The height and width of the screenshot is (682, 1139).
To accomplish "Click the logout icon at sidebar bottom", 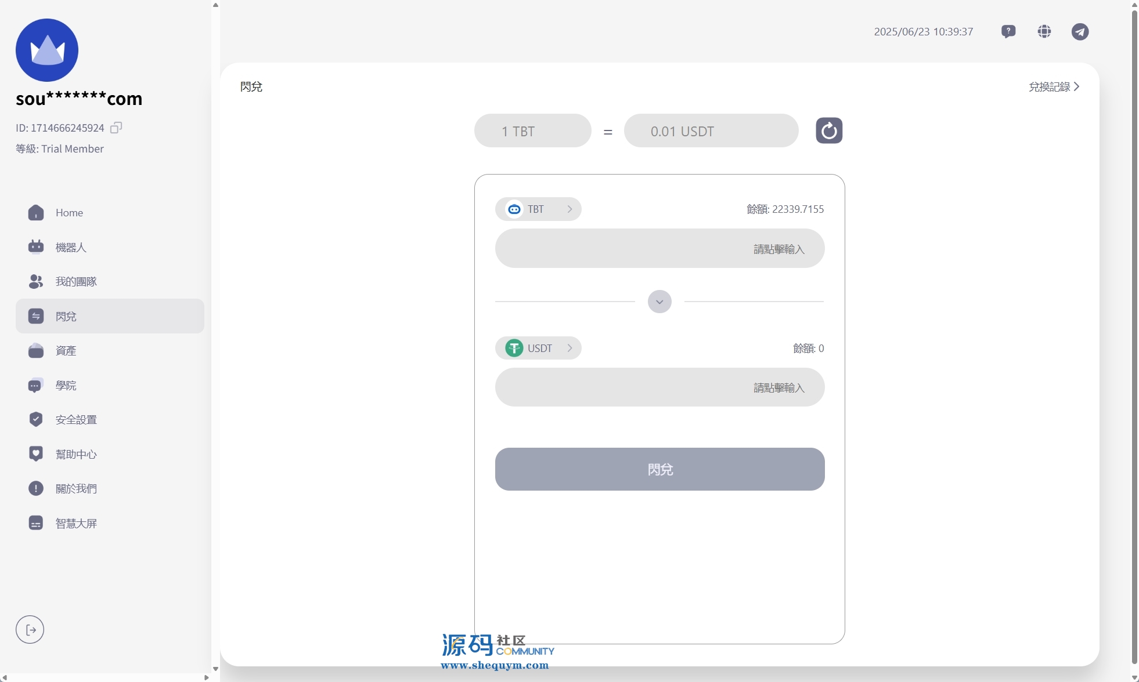I will click(30, 630).
